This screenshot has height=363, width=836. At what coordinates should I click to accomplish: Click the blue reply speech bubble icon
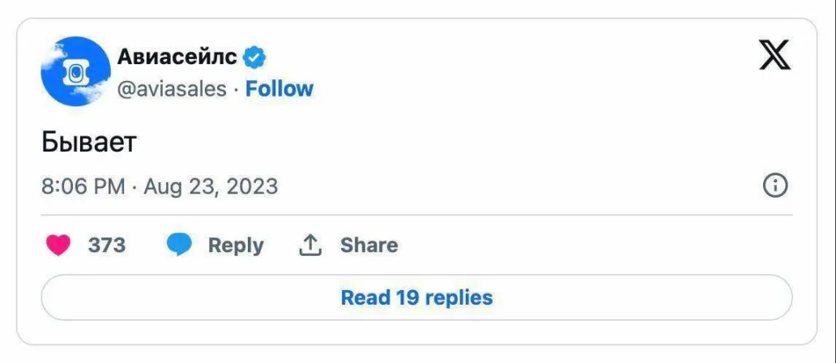click(x=179, y=245)
